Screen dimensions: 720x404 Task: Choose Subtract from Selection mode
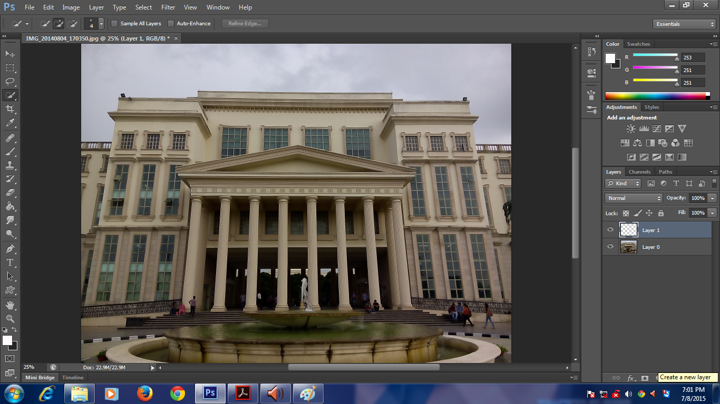[x=72, y=24]
